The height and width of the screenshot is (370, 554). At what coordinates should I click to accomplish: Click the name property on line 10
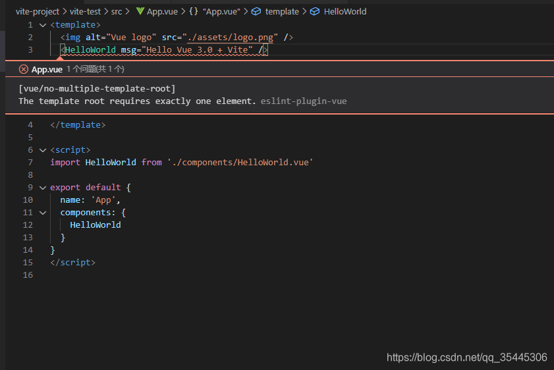click(x=70, y=200)
